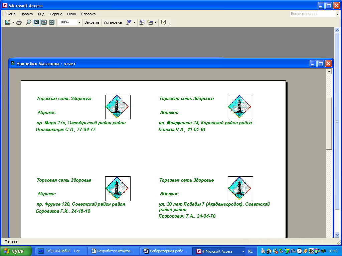Click the QuickTime tray icon
The image size is (342, 256).
[x=293, y=251]
